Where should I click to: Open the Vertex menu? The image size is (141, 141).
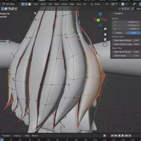[64, 4]
